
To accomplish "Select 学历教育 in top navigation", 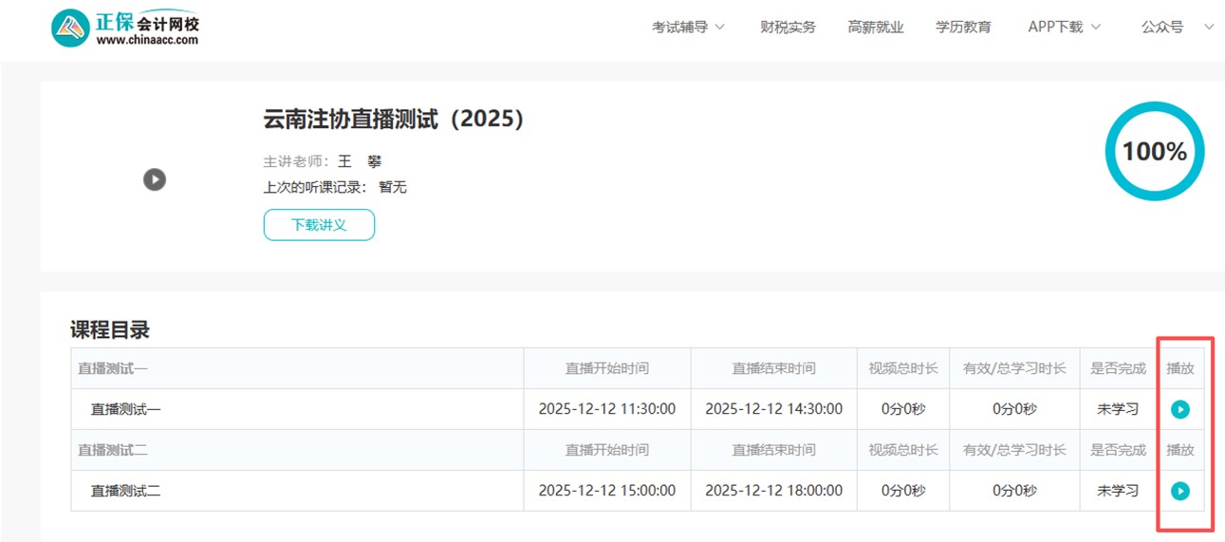I will pos(963,28).
